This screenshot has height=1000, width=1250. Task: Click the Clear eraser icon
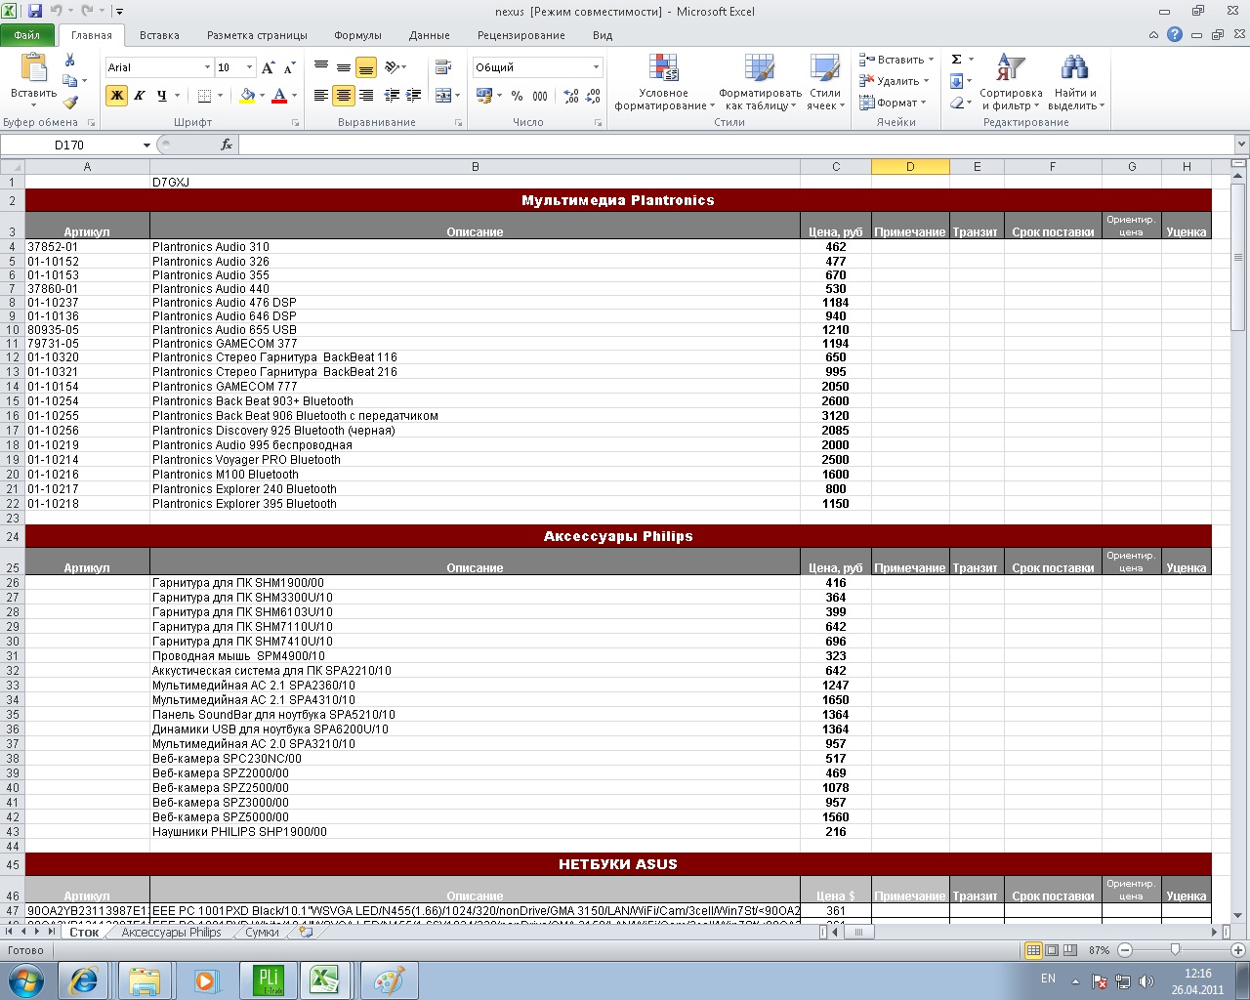957,103
